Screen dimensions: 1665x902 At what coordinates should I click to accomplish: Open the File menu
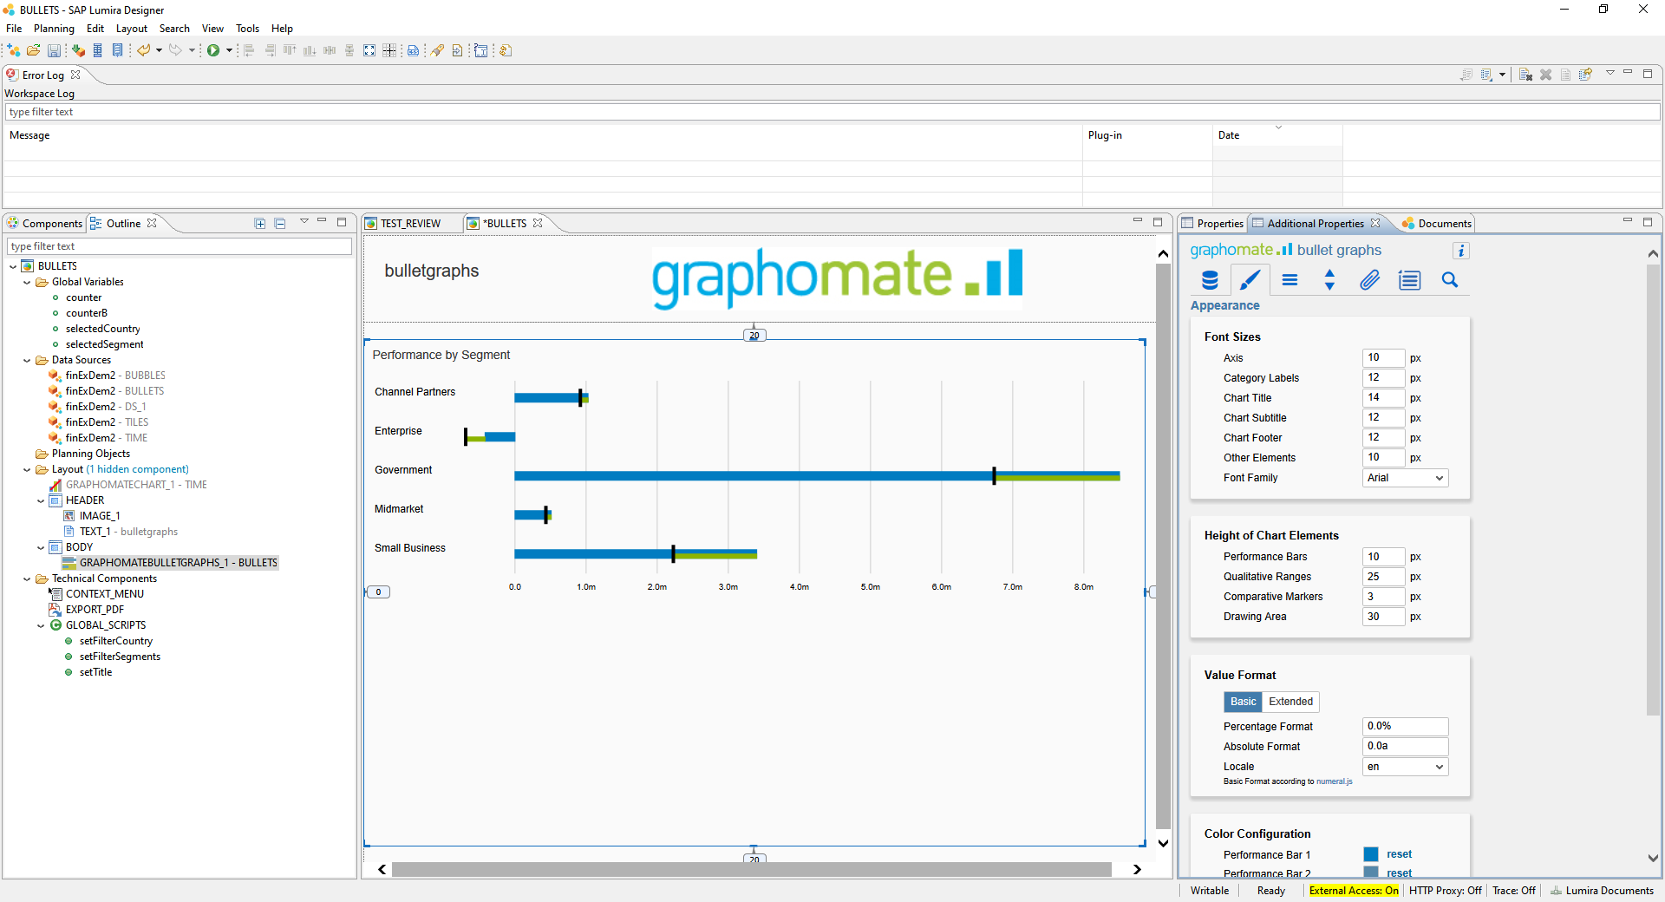14,29
